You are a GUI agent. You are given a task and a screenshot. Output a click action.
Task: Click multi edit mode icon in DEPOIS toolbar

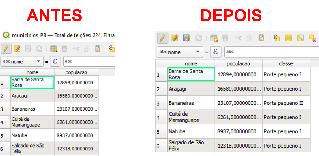175,38
